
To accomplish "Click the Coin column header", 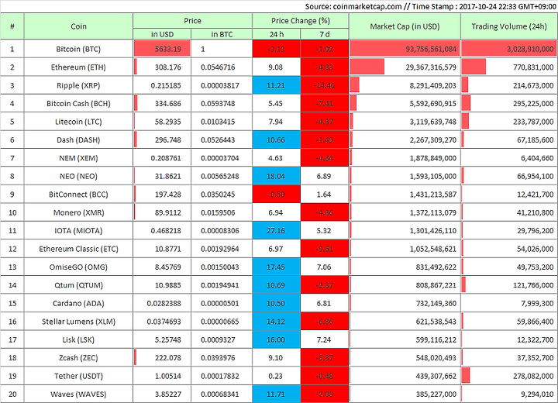I will click(x=78, y=26).
